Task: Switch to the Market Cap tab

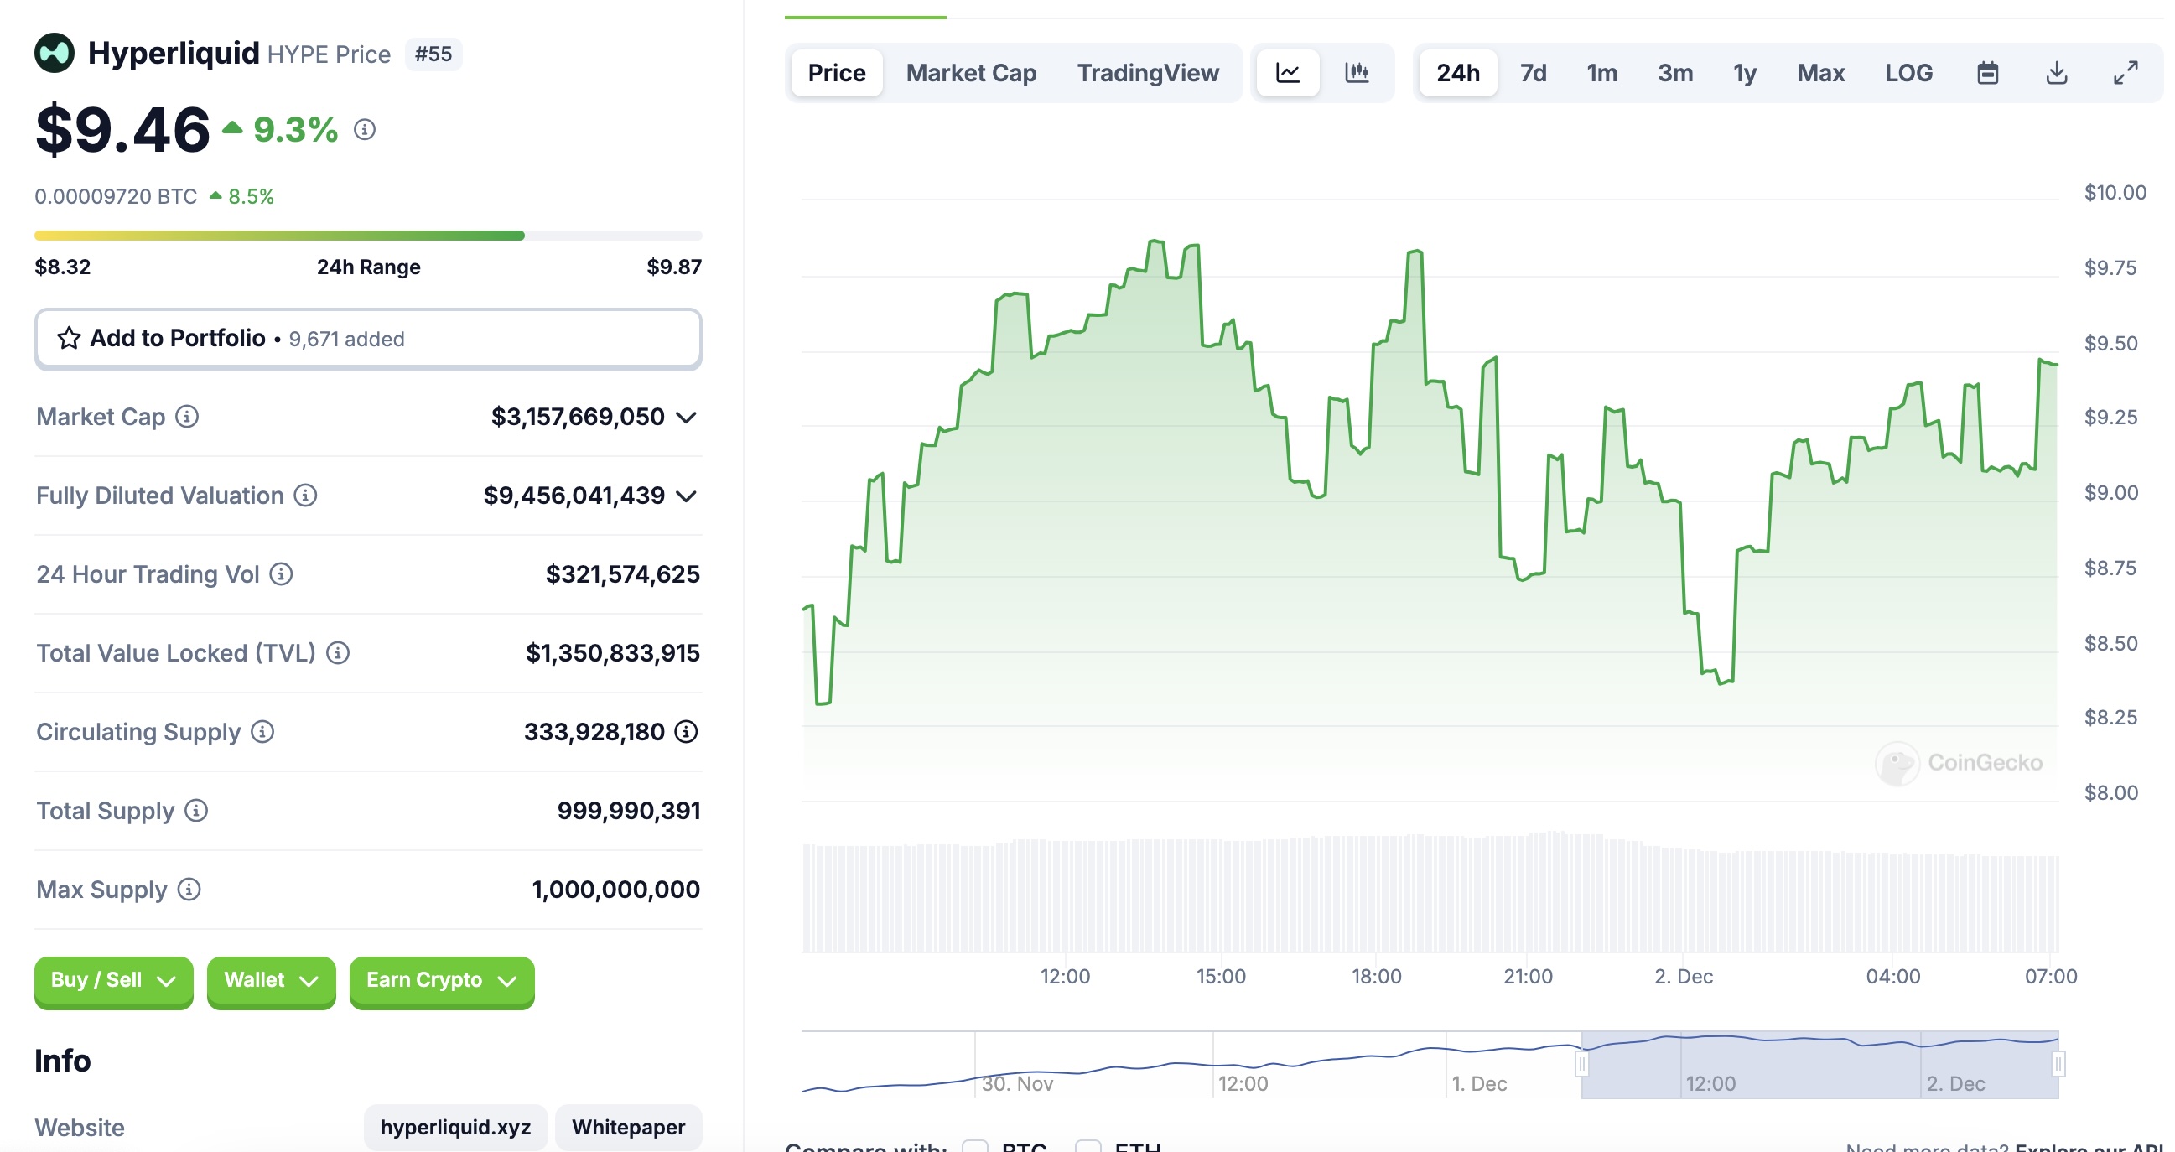Action: pos(971,73)
